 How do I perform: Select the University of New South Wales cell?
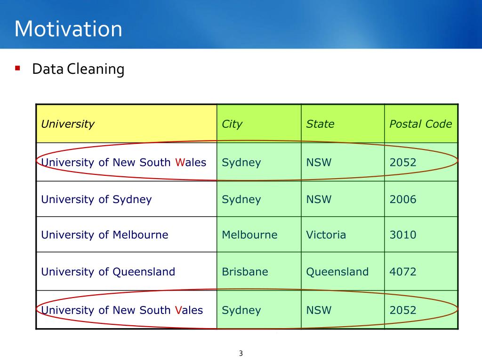click(126, 162)
